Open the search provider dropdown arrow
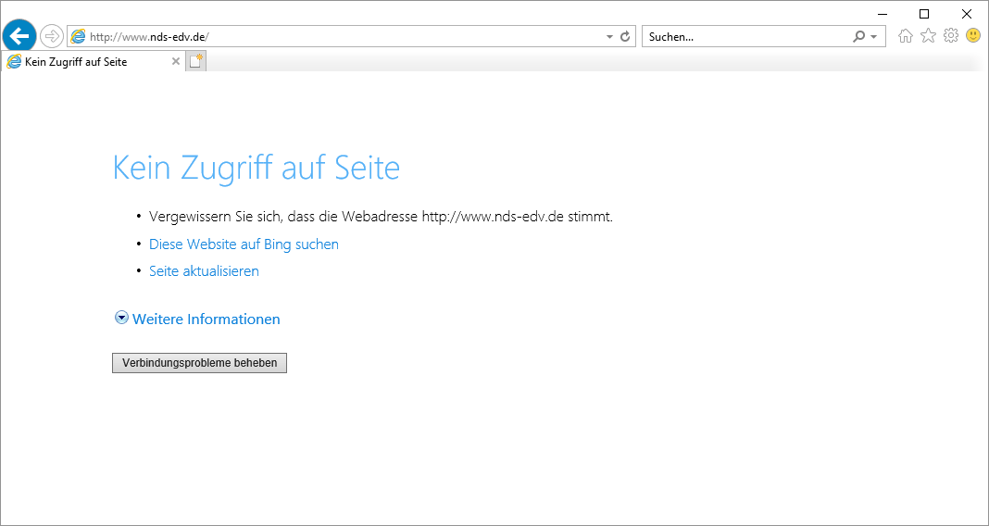Image resolution: width=989 pixels, height=526 pixels. click(x=873, y=37)
